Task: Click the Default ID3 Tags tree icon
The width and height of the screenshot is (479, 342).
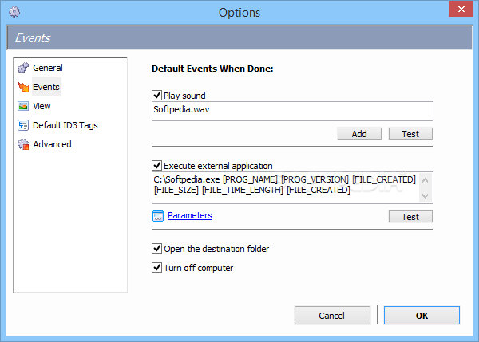Action: (x=23, y=125)
